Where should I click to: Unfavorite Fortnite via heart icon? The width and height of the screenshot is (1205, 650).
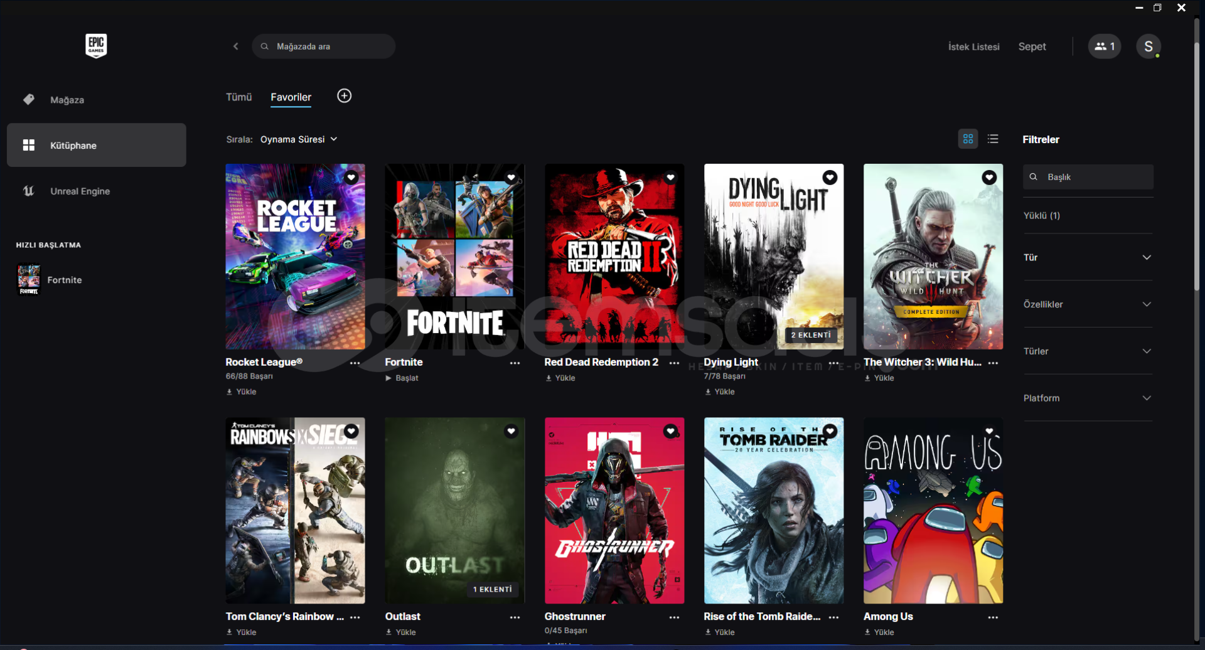tap(511, 178)
